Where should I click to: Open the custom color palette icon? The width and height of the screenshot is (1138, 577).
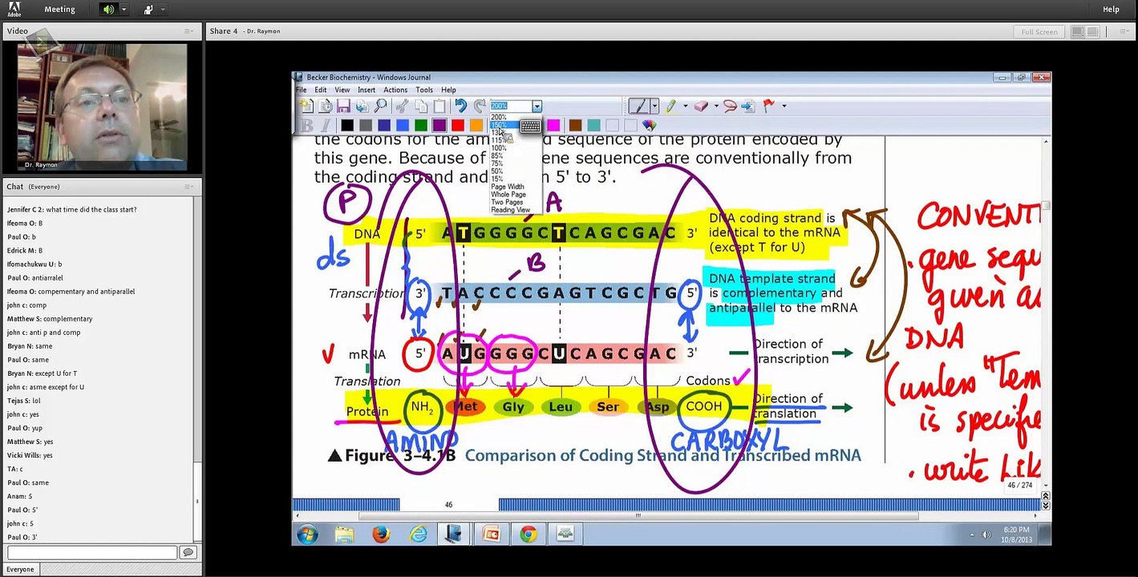[650, 125]
